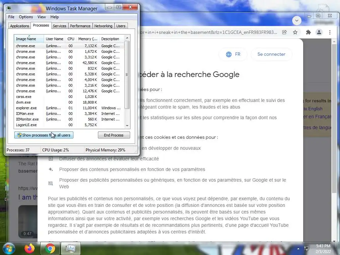The width and height of the screenshot is (340, 255).
Task: Open the Windows Start menu orb
Action: click(x=9, y=248)
